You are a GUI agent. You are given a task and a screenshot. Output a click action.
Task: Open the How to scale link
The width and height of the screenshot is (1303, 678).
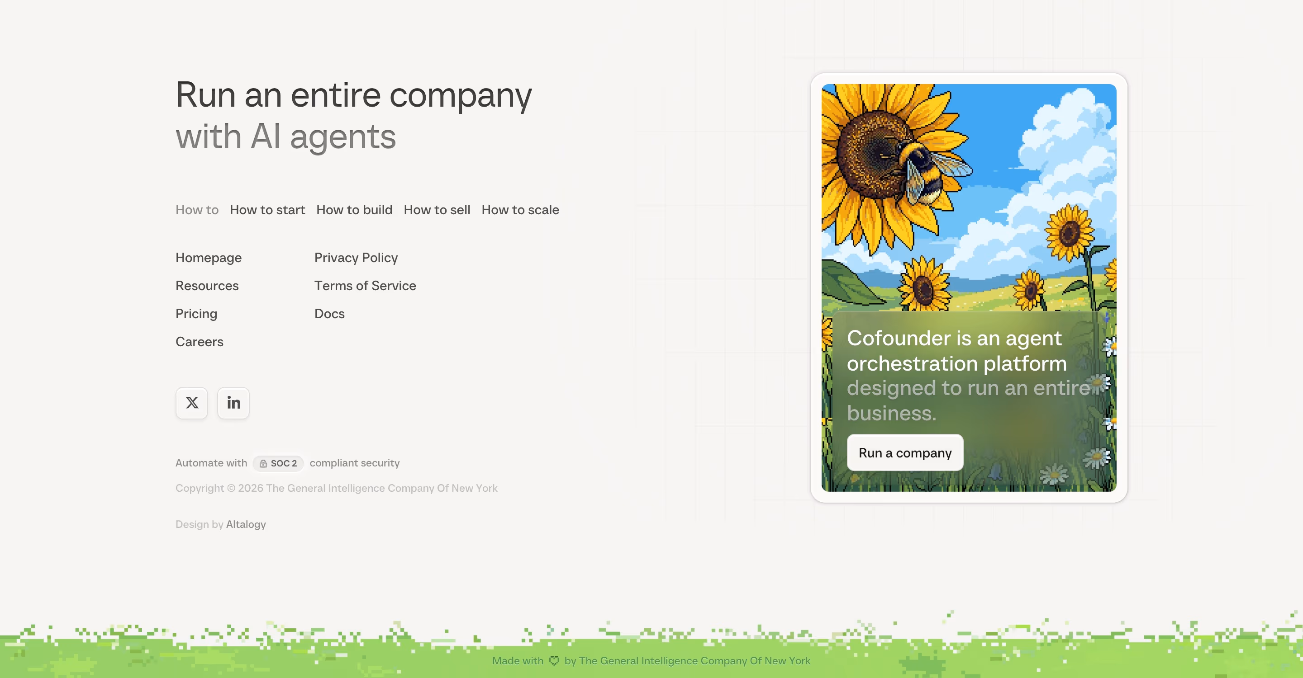520,210
